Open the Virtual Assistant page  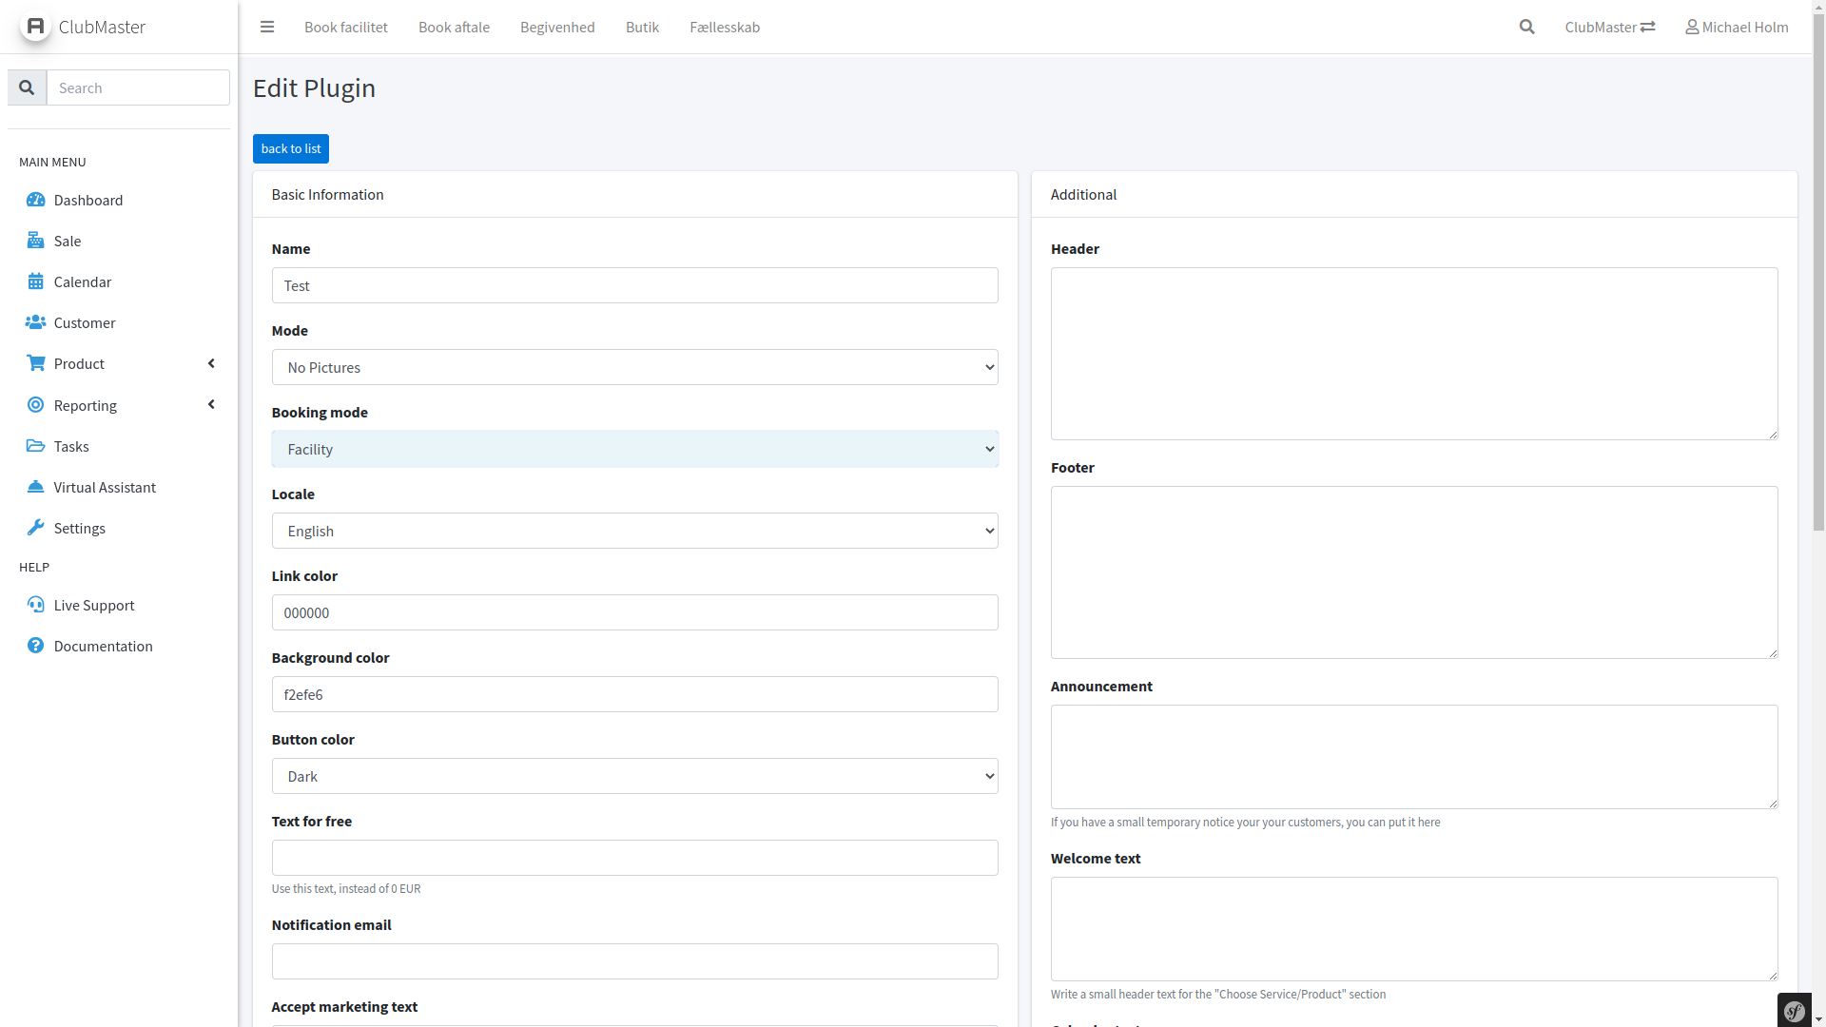[104, 487]
